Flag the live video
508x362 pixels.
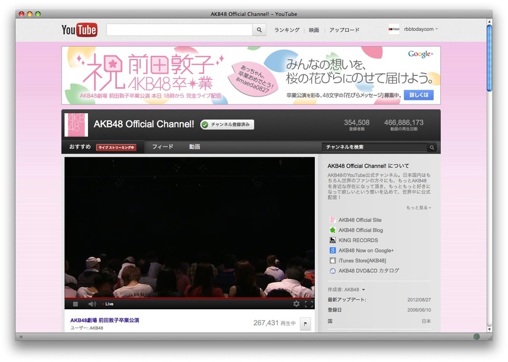point(305,323)
